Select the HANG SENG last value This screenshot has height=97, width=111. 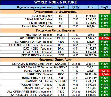tap(91, 78)
